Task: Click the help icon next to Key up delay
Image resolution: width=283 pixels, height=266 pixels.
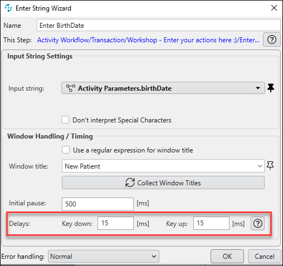Action: coord(257,224)
